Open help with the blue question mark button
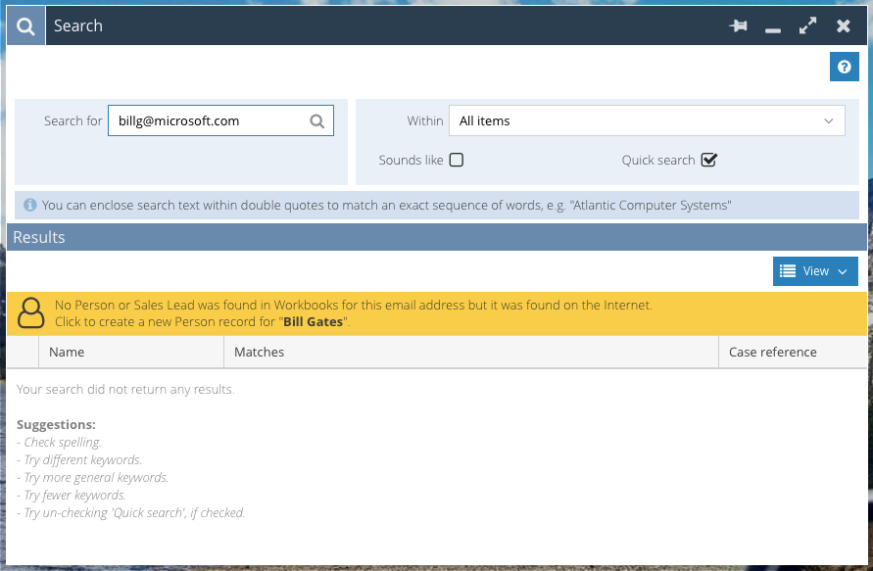The height and width of the screenshot is (571, 873). 844,67
